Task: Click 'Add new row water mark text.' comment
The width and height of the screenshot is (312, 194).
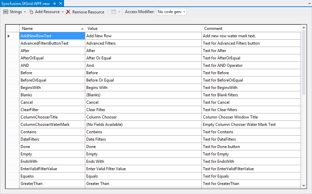Action: click(251, 36)
